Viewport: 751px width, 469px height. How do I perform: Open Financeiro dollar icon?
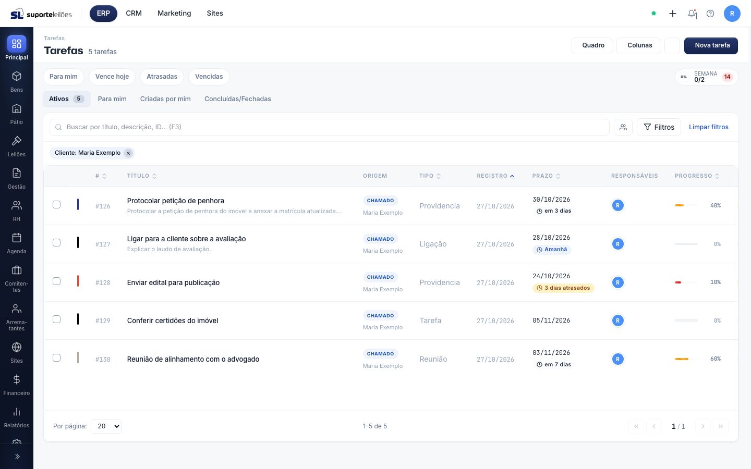click(17, 380)
